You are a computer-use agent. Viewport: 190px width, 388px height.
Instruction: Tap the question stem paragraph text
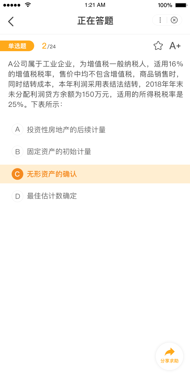pos(95,84)
